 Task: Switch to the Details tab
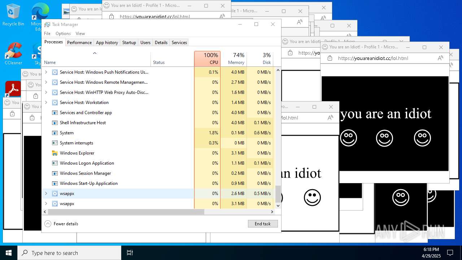click(161, 42)
